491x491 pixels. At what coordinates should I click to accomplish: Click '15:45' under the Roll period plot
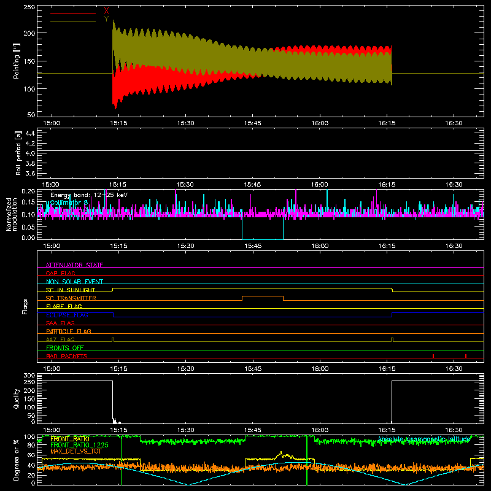click(252, 185)
